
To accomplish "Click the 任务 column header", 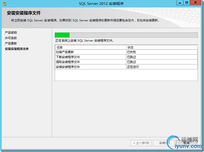I will [x=91, y=47].
